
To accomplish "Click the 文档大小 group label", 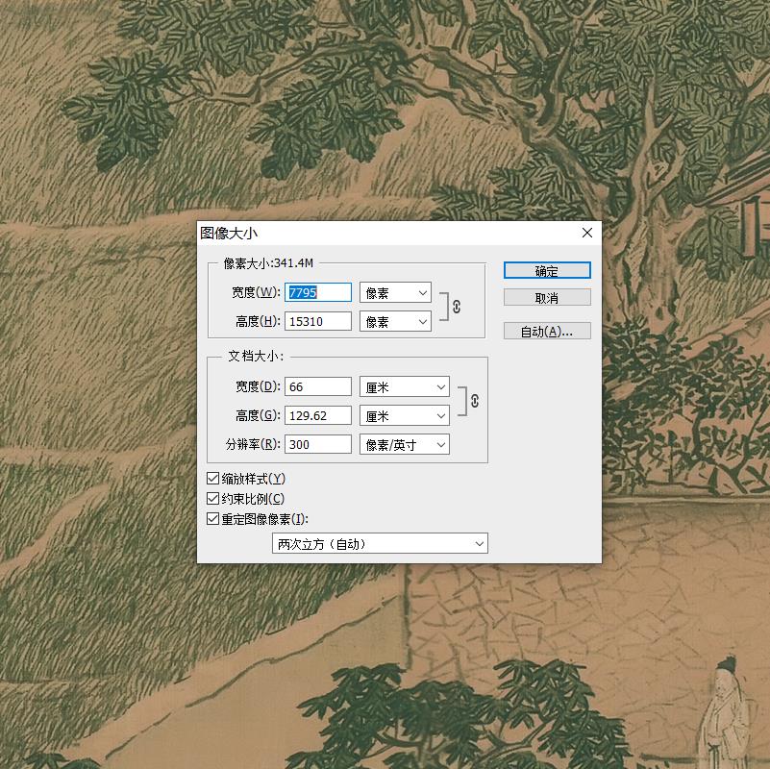I will [256, 356].
